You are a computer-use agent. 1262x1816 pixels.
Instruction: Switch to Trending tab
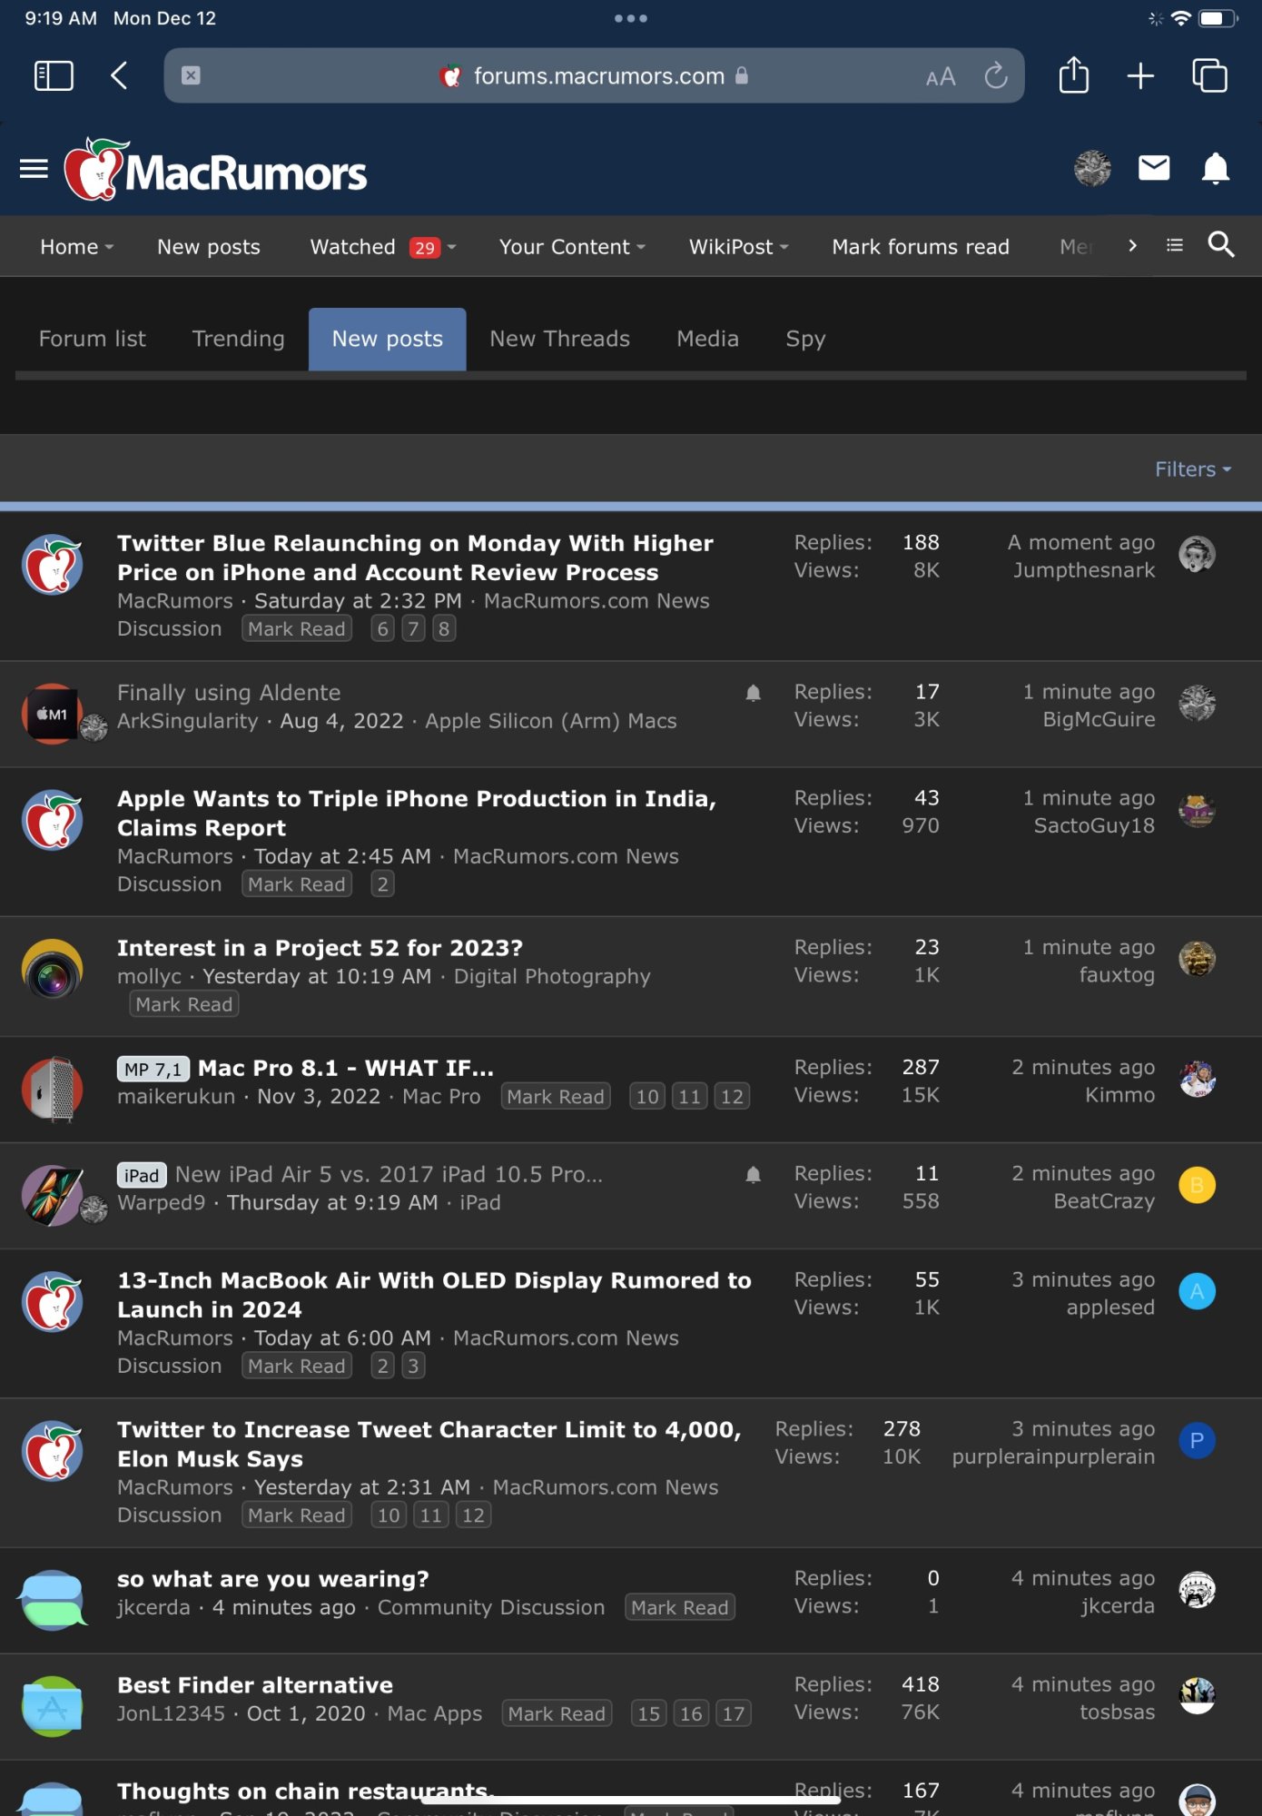pyautogui.click(x=239, y=339)
